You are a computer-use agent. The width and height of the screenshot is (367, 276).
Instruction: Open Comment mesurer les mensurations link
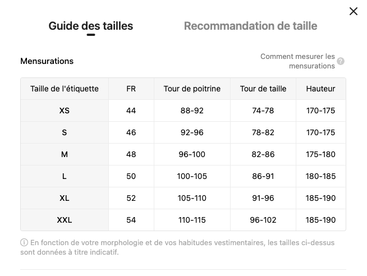(x=297, y=61)
